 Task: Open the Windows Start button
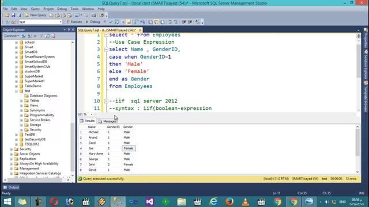7,202
